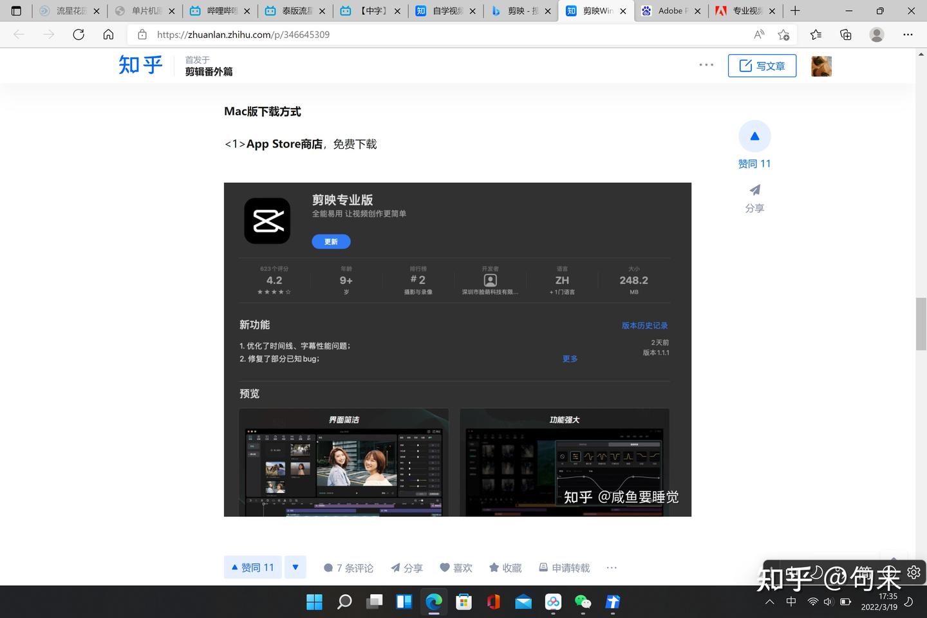Open the 剪辑番外篇 column link
927x618 pixels.
[209, 71]
